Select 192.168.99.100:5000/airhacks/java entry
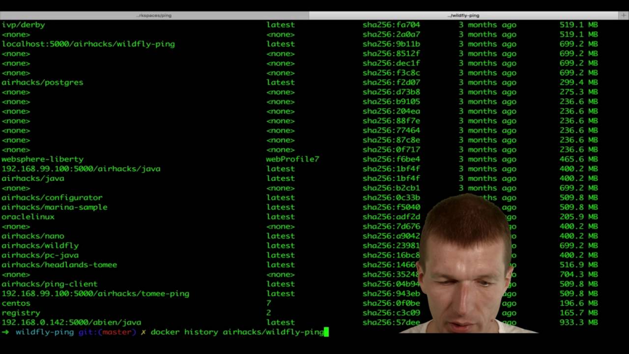This screenshot has height=354, width=629. [x=81, y=169]
